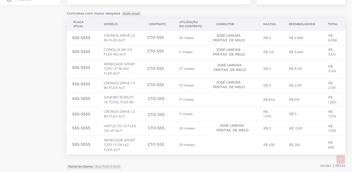The width and height of the screenshot is (352, 172).
Task: Click 'R$ 6.856' in the Total column
Action: [x=332, y=38]
